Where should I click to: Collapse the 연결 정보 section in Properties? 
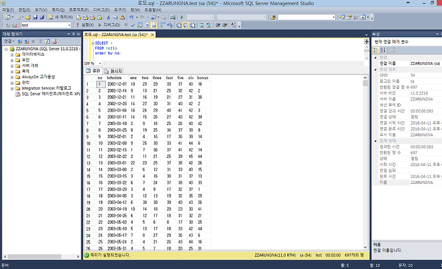click(375, 69)
